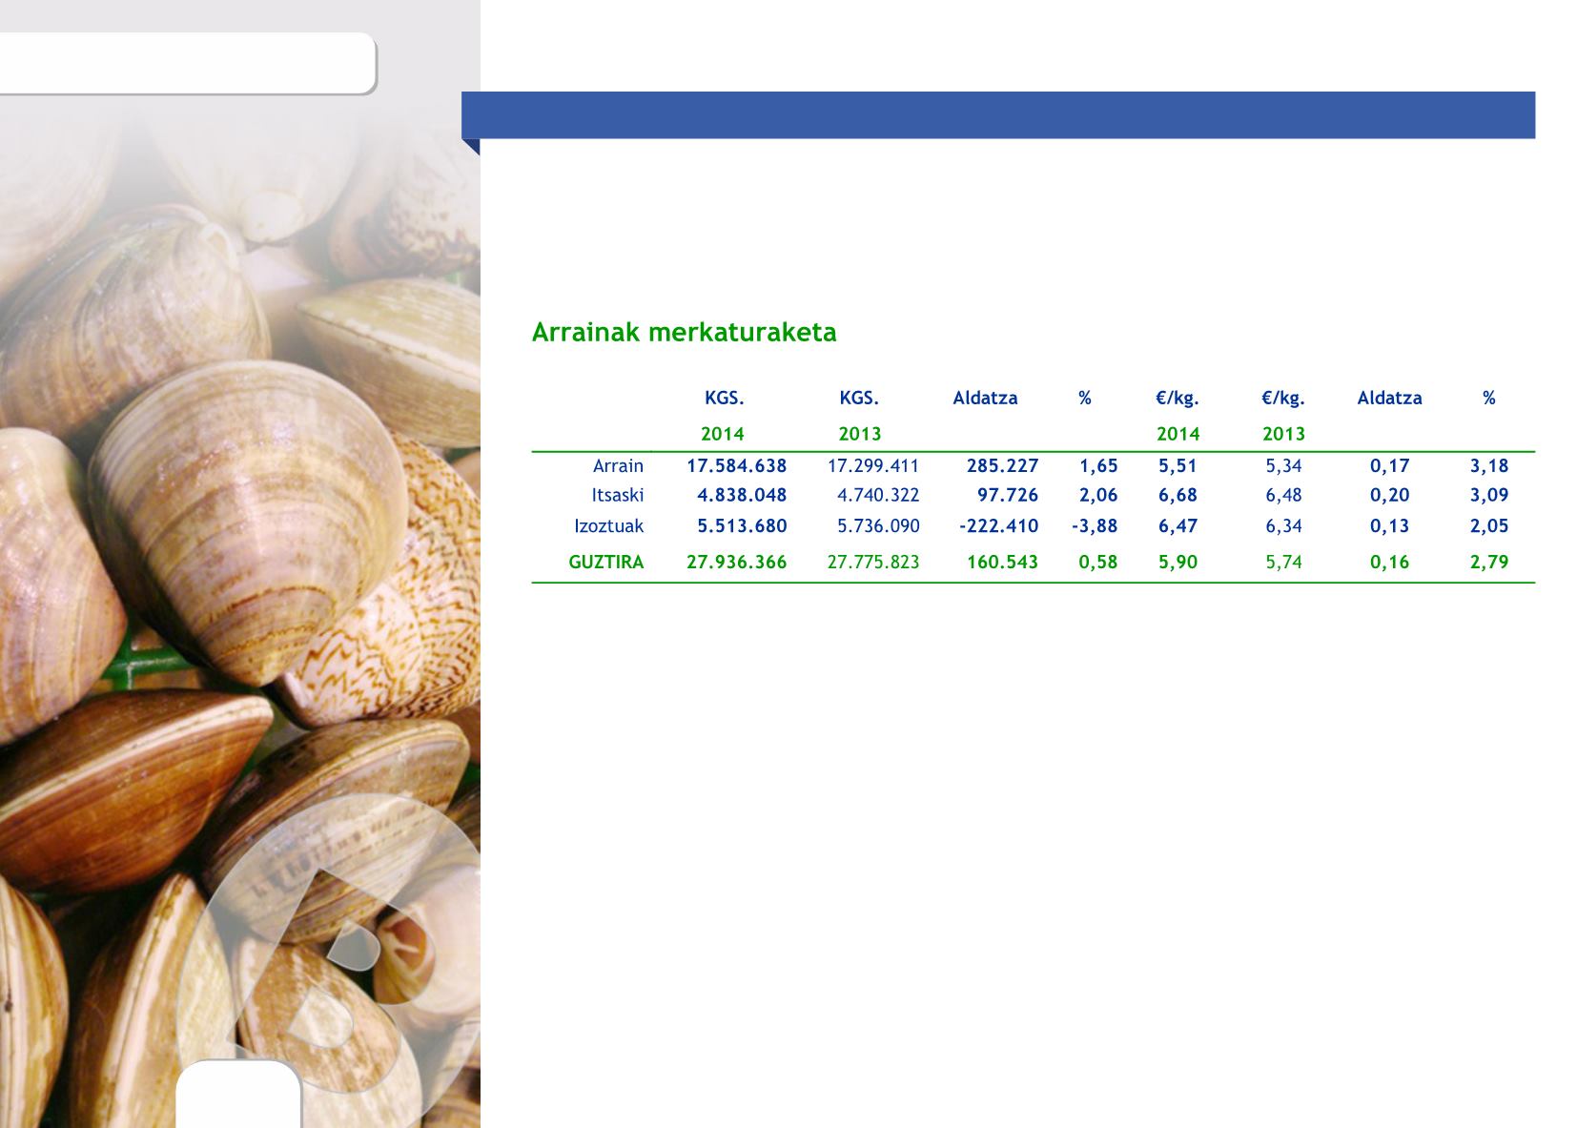The image size is (1577, 1128).
Task: Select total 27.936.366 in GUZTIRA row
Action: tap(737, 562)
